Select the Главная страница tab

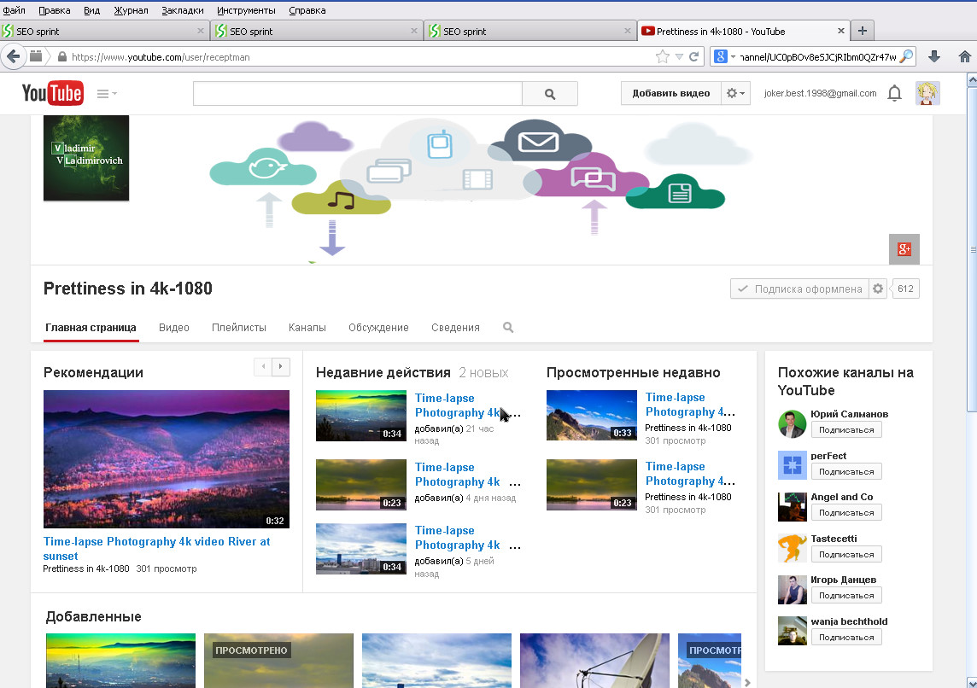(91, 328)
